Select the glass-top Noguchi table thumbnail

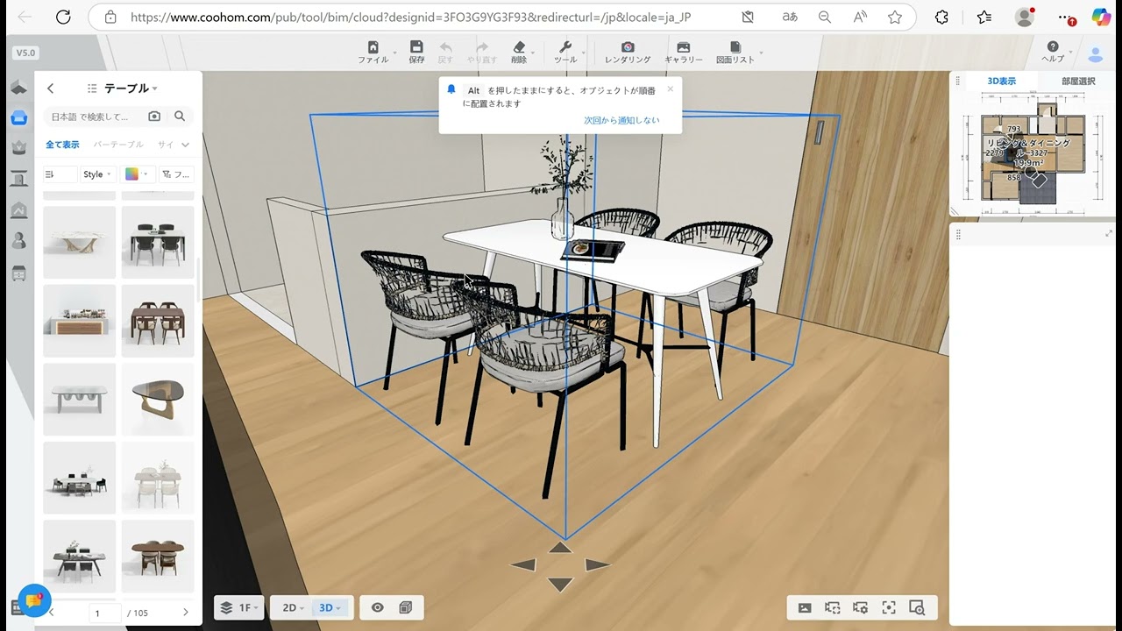[x=158, y=400]
